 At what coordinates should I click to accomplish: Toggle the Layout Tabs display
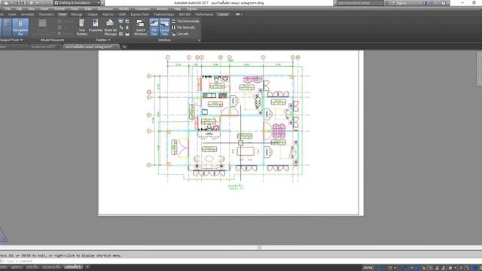click(x=164, y=27)
